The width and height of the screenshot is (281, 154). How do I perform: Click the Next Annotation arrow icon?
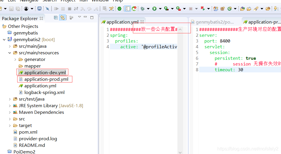click(276, 9)
